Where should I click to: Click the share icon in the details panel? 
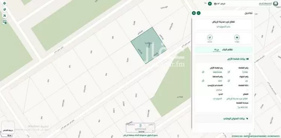[x=210, y=37]
